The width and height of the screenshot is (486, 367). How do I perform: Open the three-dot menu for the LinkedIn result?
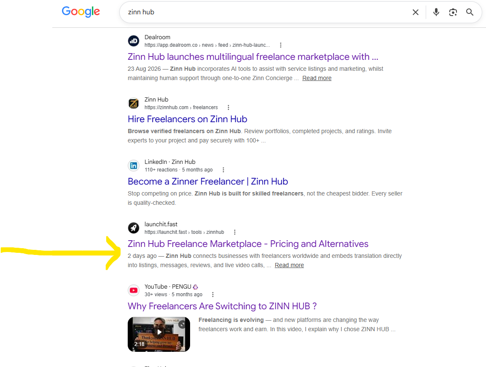(223, 170)
